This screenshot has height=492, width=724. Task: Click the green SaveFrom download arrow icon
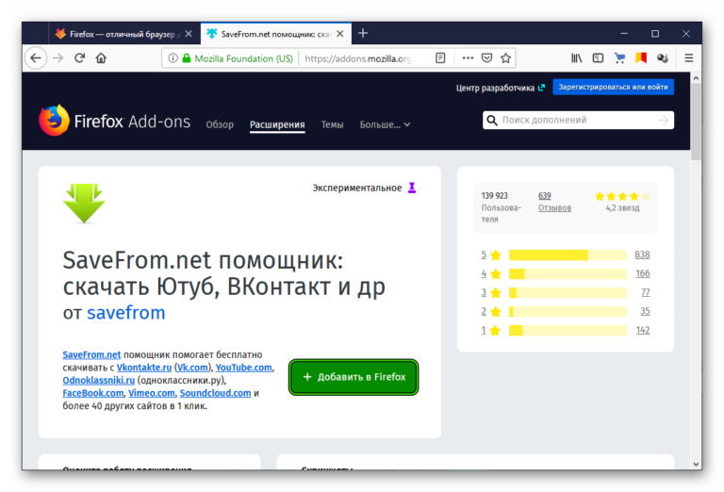(84, 203)
